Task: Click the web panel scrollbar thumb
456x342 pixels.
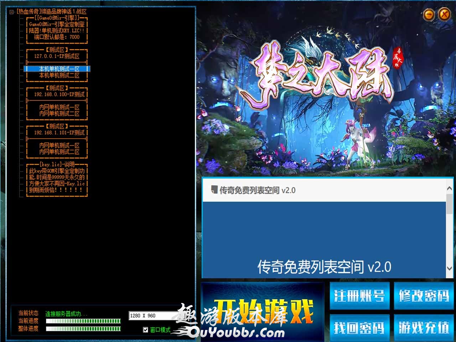Action: tap(449, 204)
